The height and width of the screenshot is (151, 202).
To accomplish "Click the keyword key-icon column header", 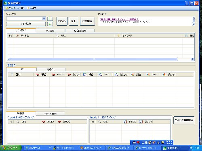I will pyautogui.click(x=148, y=36).
